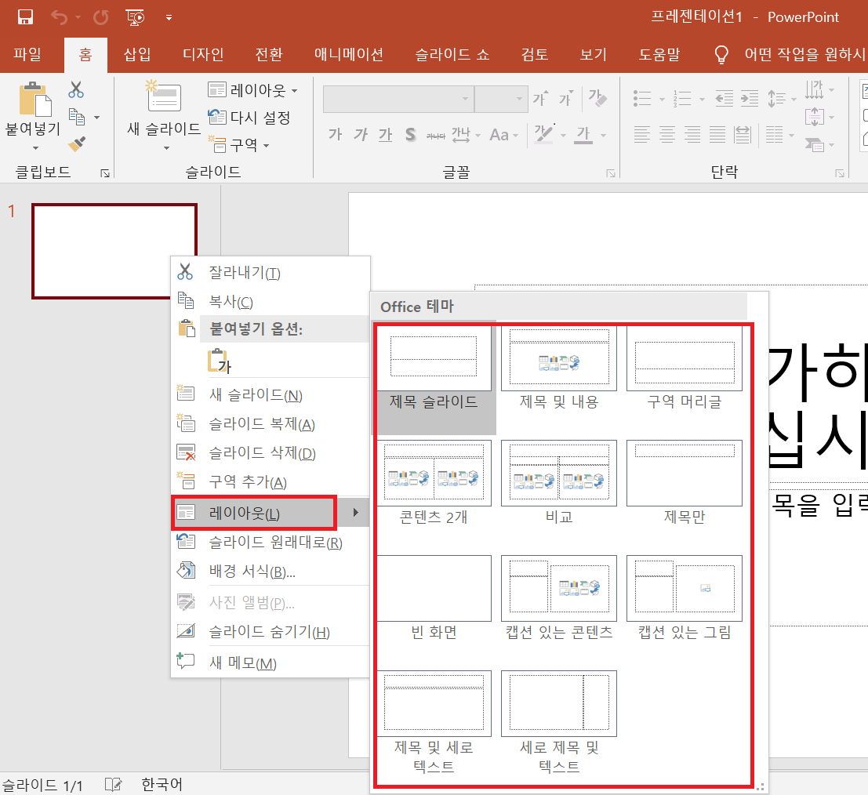Viewport: 868px width, 795px height.
Task: Select slide 1 thumbnail
Action: 114,251
